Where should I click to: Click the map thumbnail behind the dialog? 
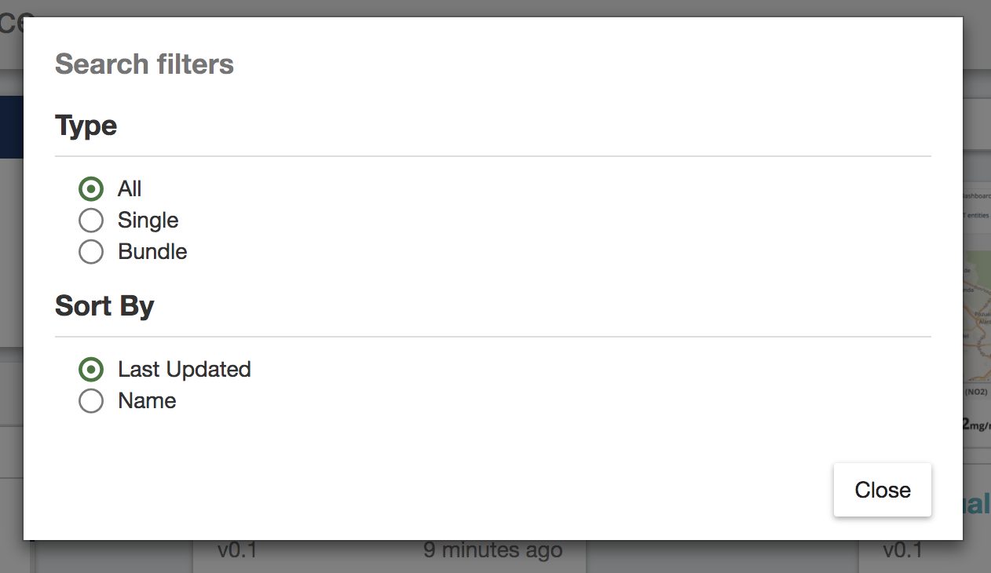click(x=977, y=316)
